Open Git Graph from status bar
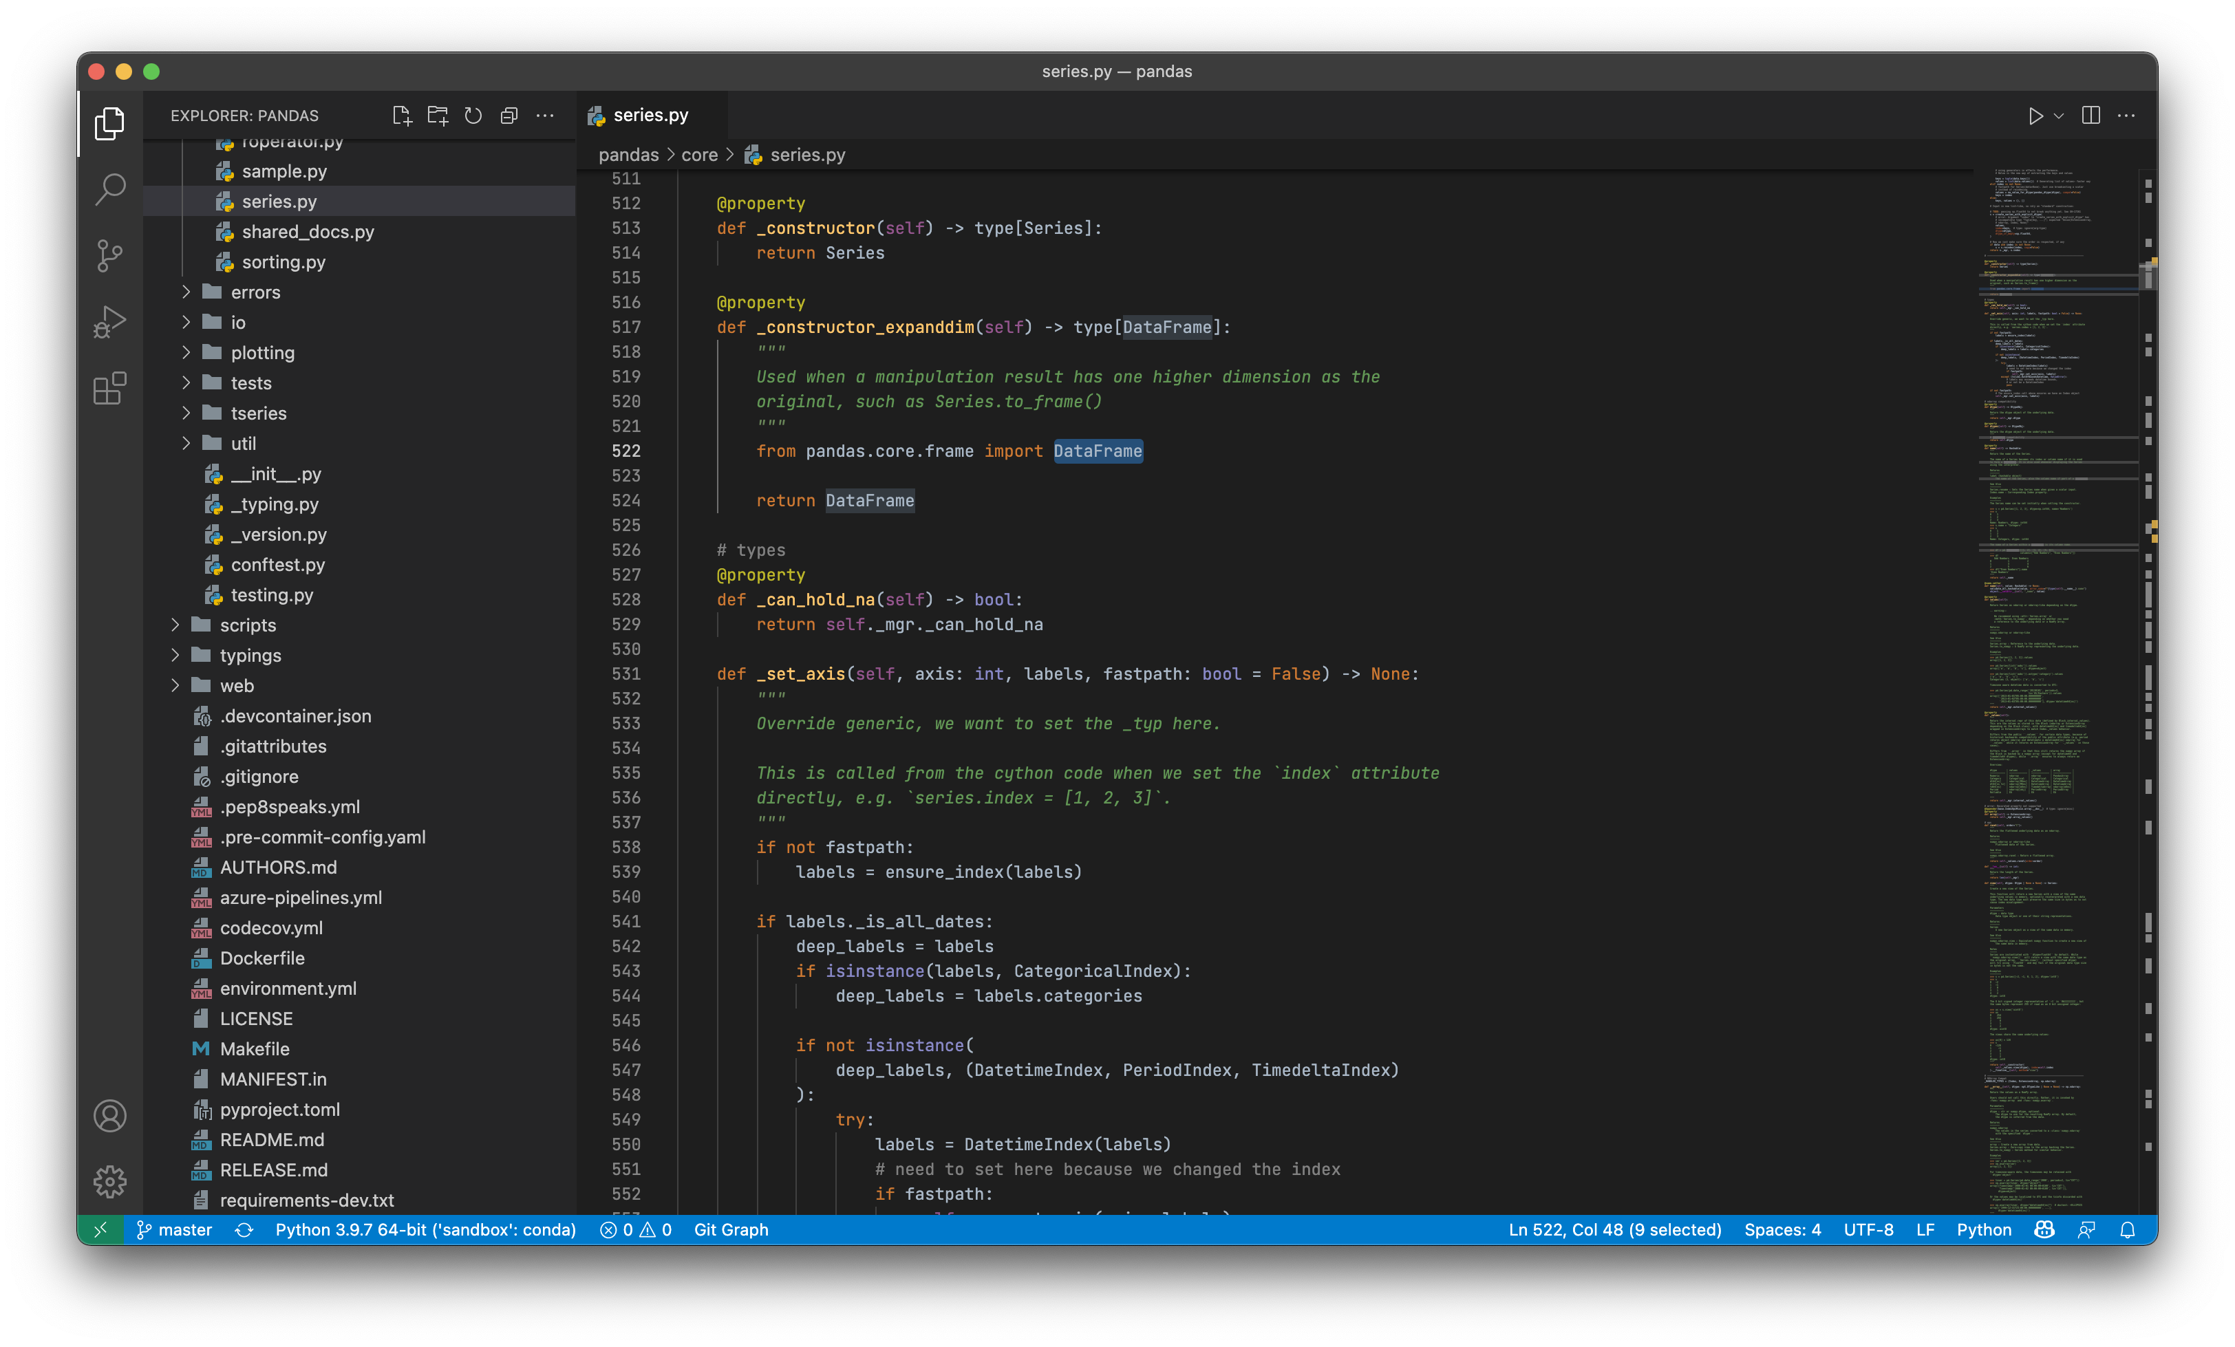 730,1230
